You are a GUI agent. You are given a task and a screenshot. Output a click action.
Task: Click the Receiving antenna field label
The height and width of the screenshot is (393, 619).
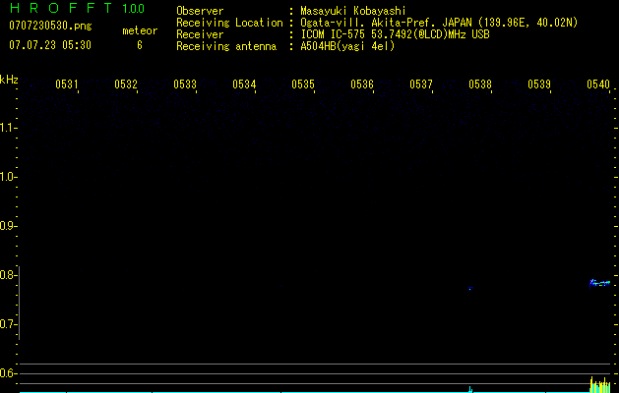pos(226,46)
